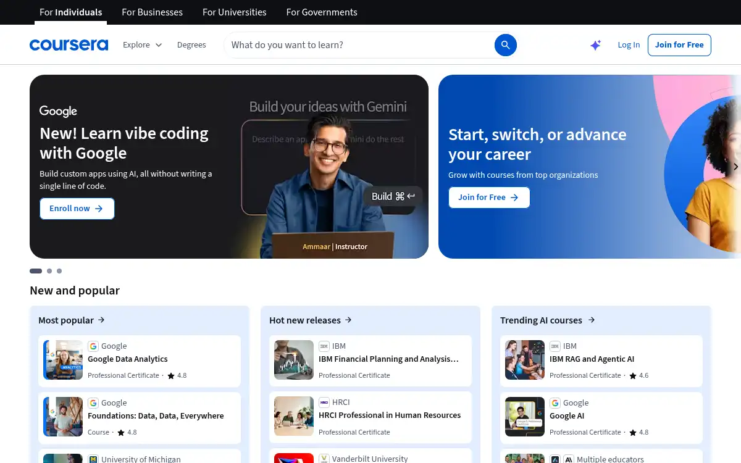Image resolution: width=741 pixels, height=463 pixels.
Task: Click the IBM icon on the IBM Financial Planning card
Action: coord(324,346)
